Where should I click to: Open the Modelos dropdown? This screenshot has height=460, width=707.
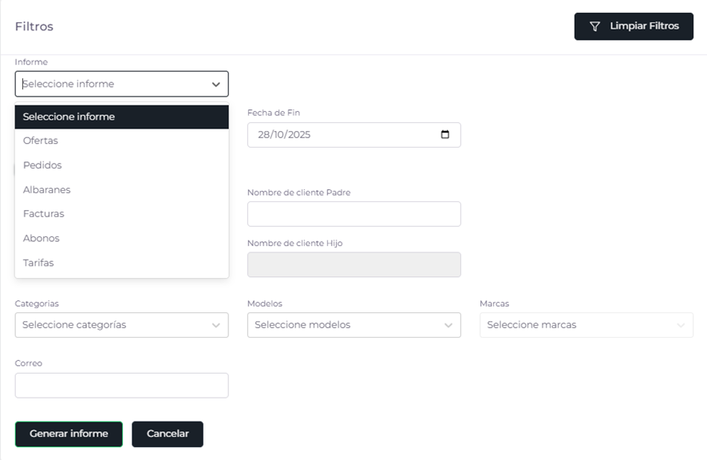(x=353, y=325)
